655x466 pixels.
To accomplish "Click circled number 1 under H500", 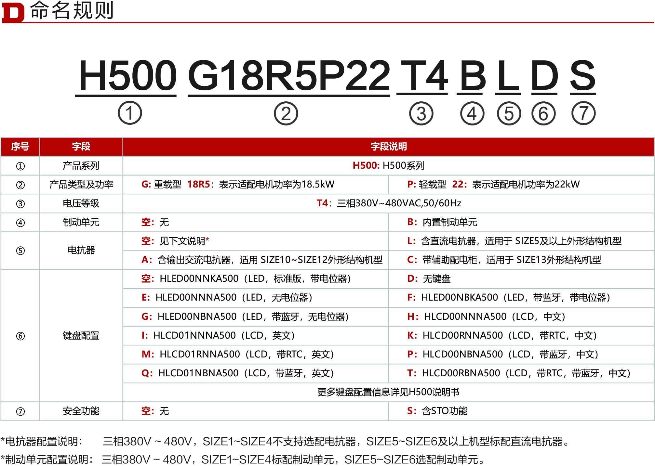I will pyautogui.click(x=130, y=113).
